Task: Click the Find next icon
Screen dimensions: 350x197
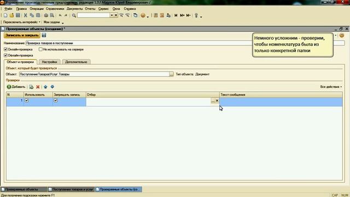Action: tap(121, 15)
